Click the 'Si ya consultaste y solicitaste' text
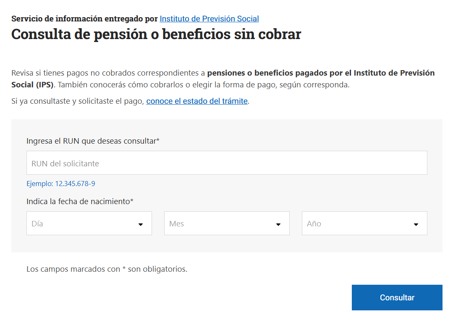 pyautogui.click(x=78, y=101)
